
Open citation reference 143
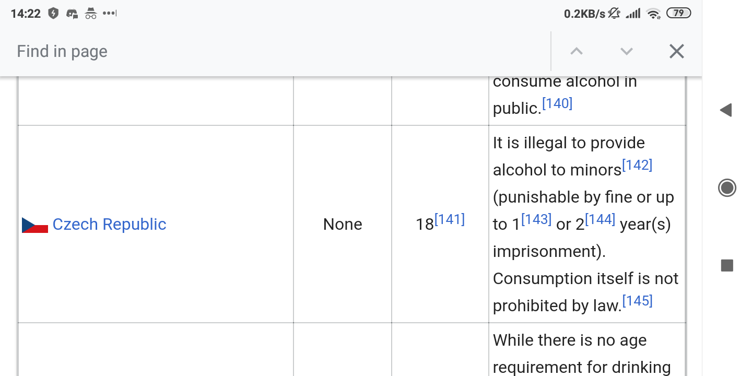click(x=536, y=220)
